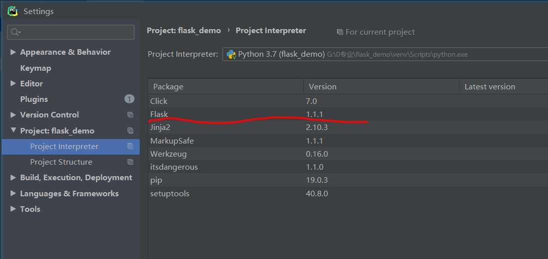Click the Python logo in interpreter field
Image resolution: width=548 pixels, height=259 pixels.
pyautogui.click(x=231, y=54)
